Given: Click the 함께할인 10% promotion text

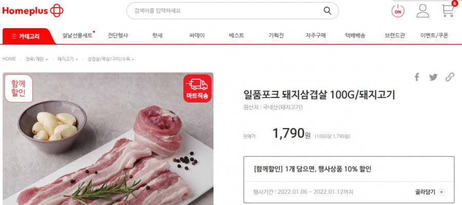Looking at the screenshot, I should point(312,170).
